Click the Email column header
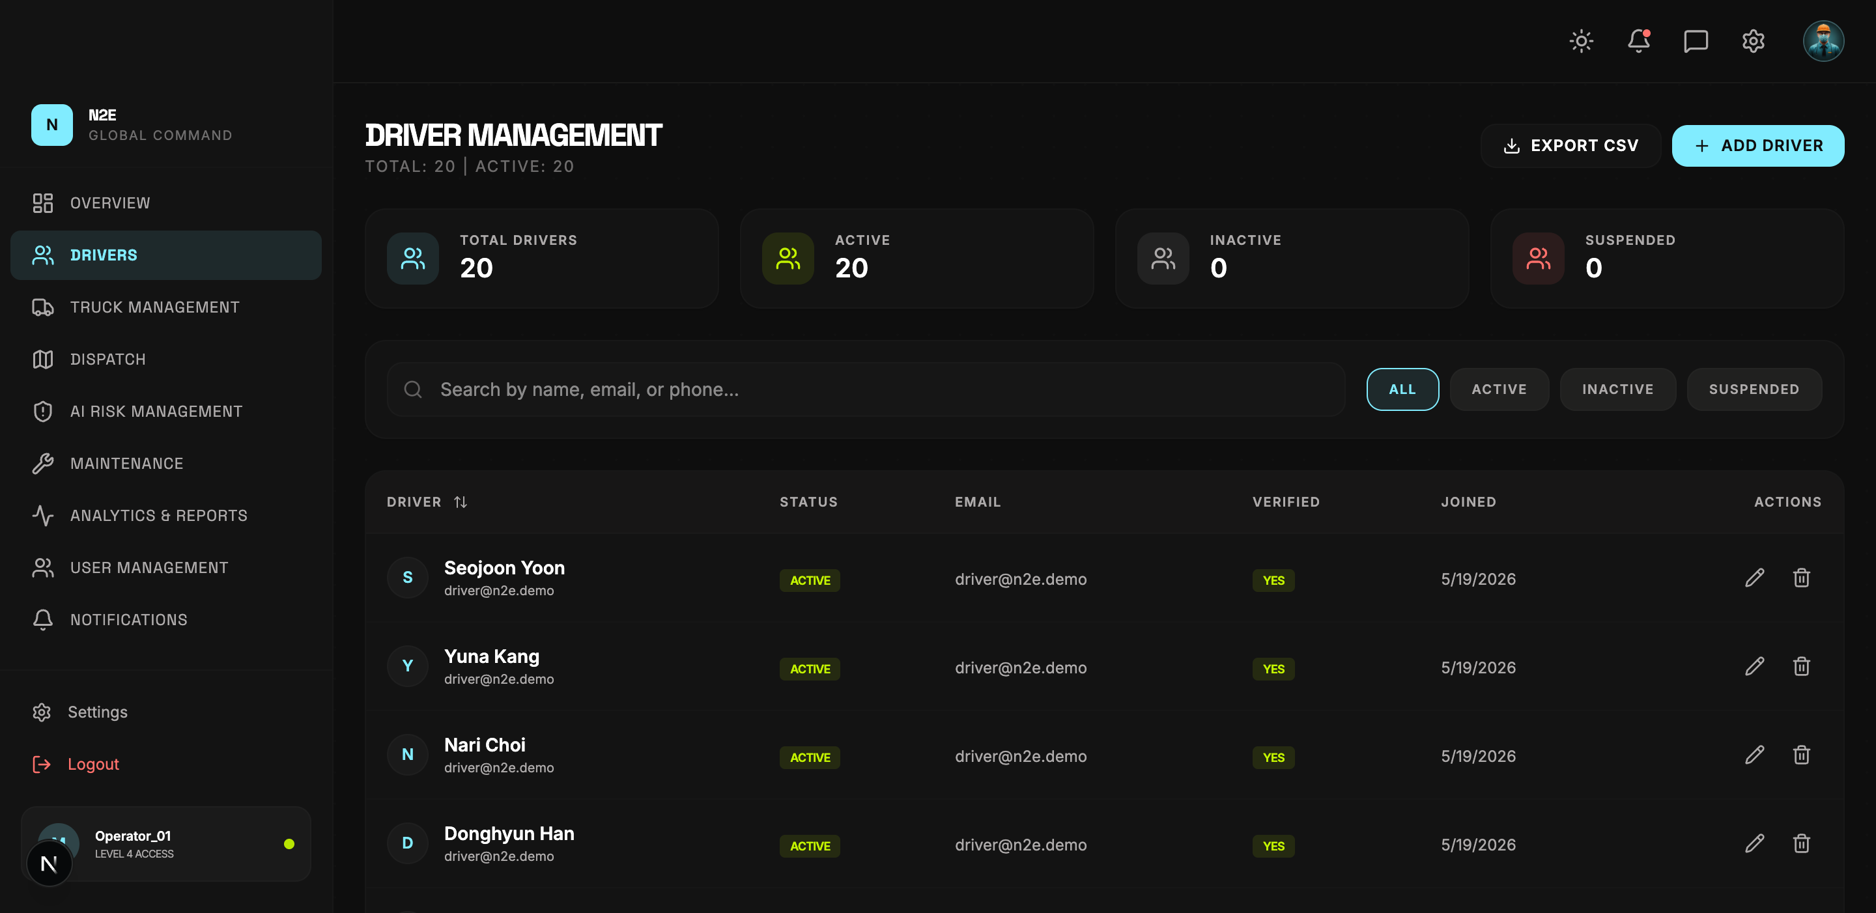The height and width of the screenshot is (913, 1876). point(978,502)
